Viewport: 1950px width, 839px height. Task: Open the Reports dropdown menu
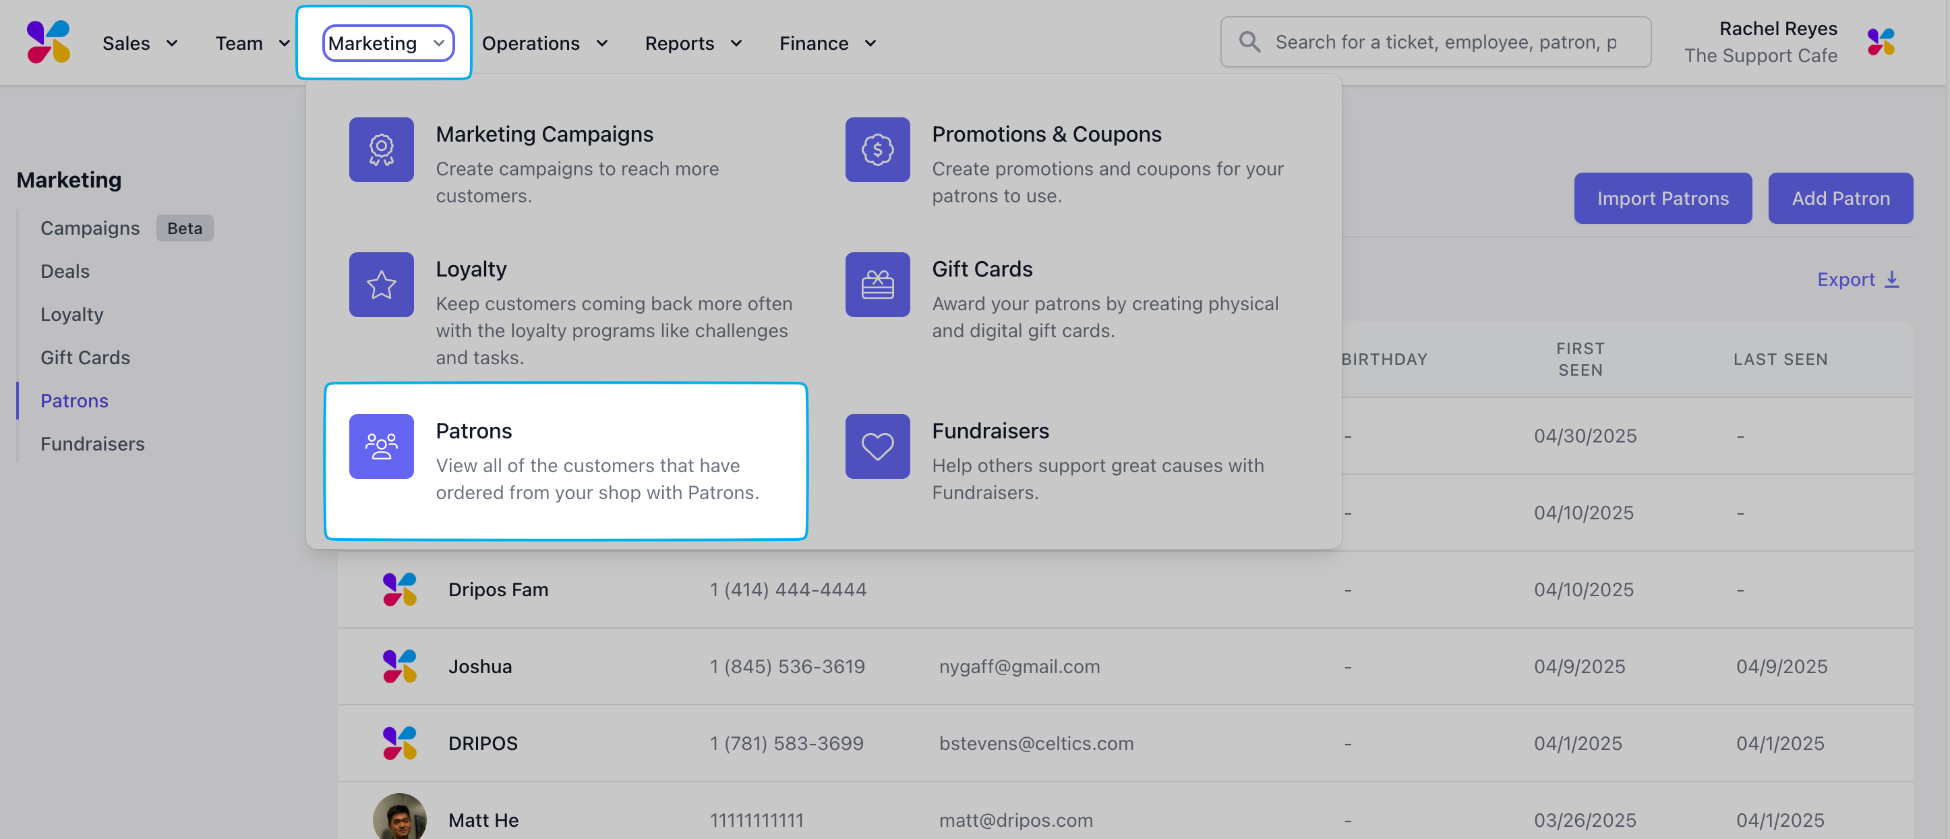pyautogui.click(x=692, y=43)
